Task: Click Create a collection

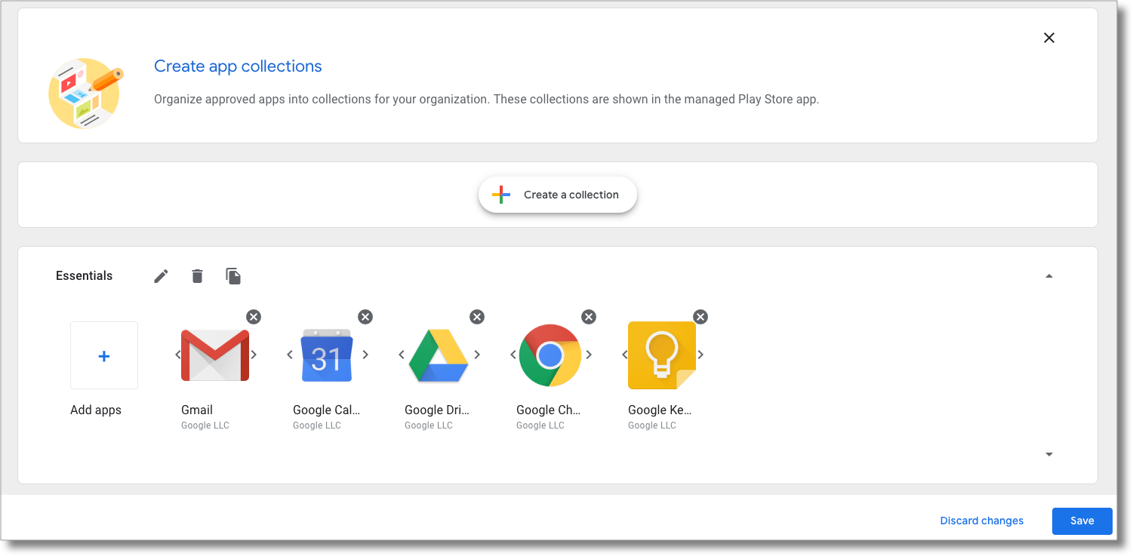Action: pyautogui.click(x=557, y=194)
